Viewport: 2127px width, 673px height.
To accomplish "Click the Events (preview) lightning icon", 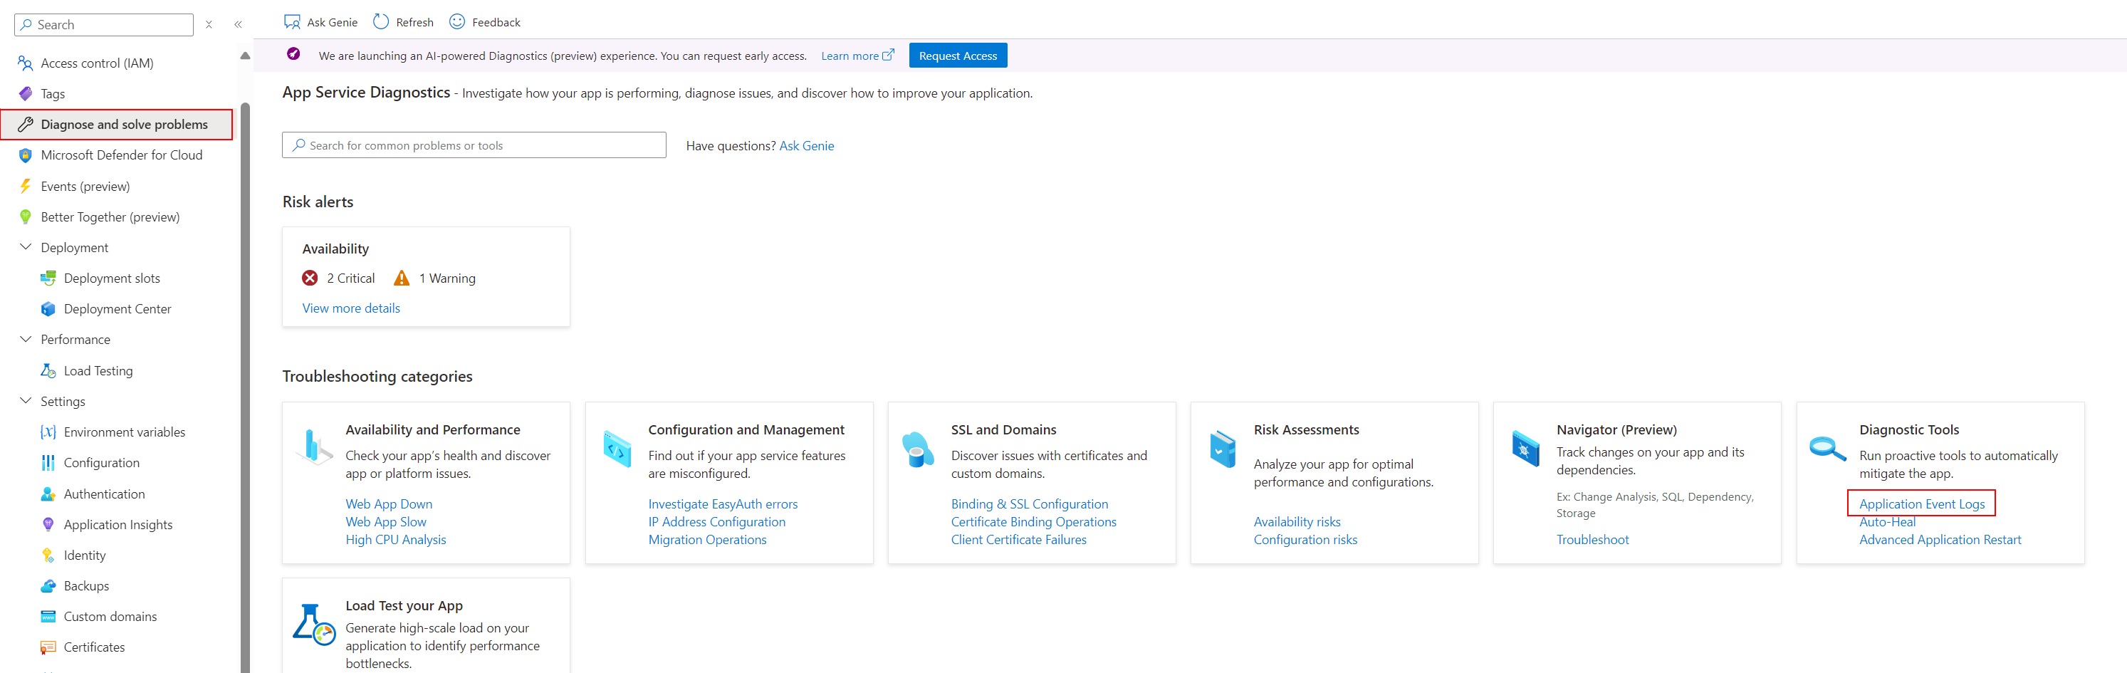I will coord(26,186).
